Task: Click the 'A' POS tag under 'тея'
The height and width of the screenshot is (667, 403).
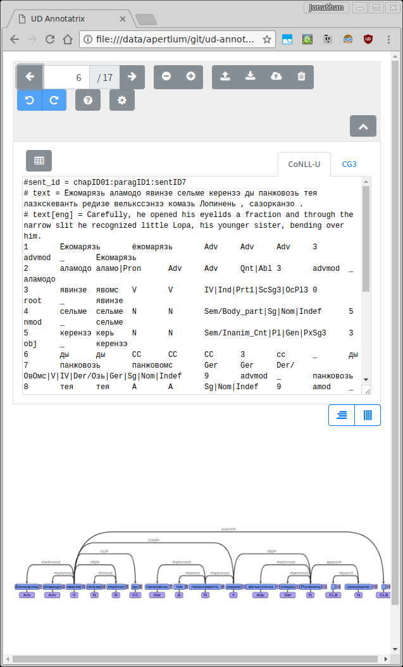Action: click(179, 595)
